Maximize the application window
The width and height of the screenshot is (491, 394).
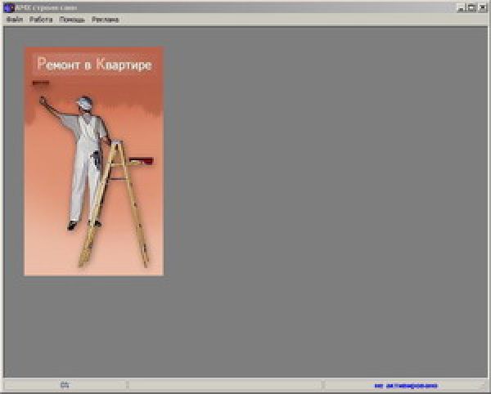[471, 8]
